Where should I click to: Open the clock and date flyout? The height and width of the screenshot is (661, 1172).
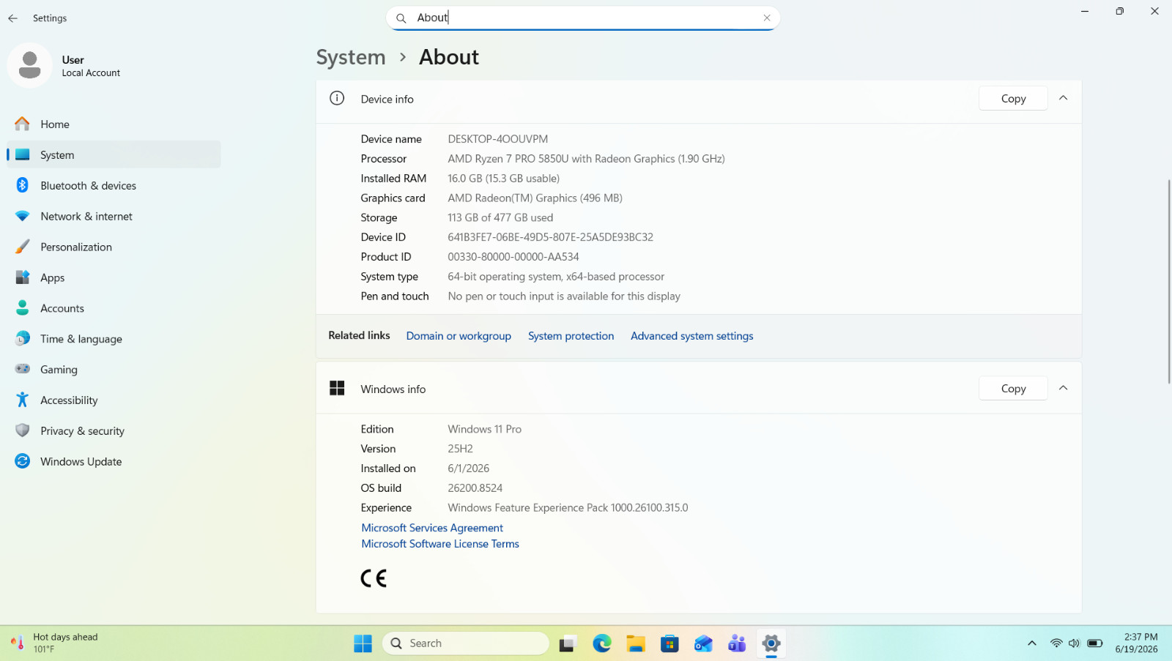pyautogui.click(x=1137, y=643)
